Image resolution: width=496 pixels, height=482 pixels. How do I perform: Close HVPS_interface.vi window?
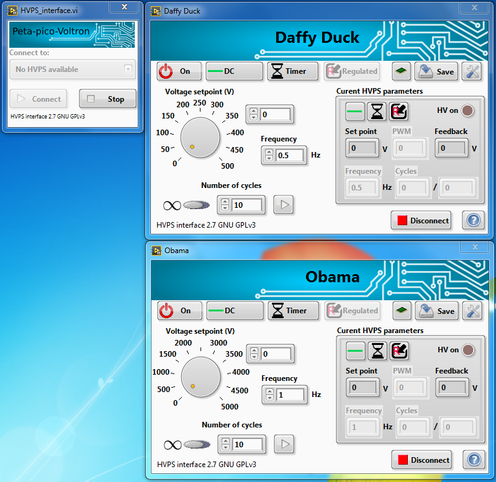(x=124, y=7)
